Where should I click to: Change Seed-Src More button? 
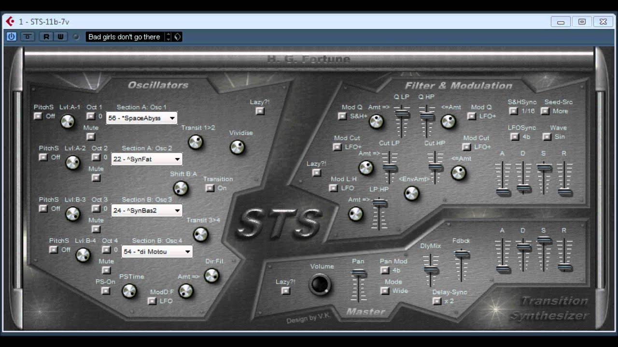pos(545,111)
